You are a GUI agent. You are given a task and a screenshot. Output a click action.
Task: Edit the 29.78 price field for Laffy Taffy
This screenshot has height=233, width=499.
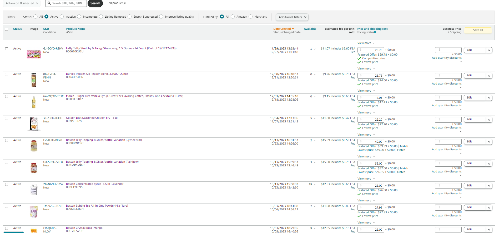click(x=371, y=50)
